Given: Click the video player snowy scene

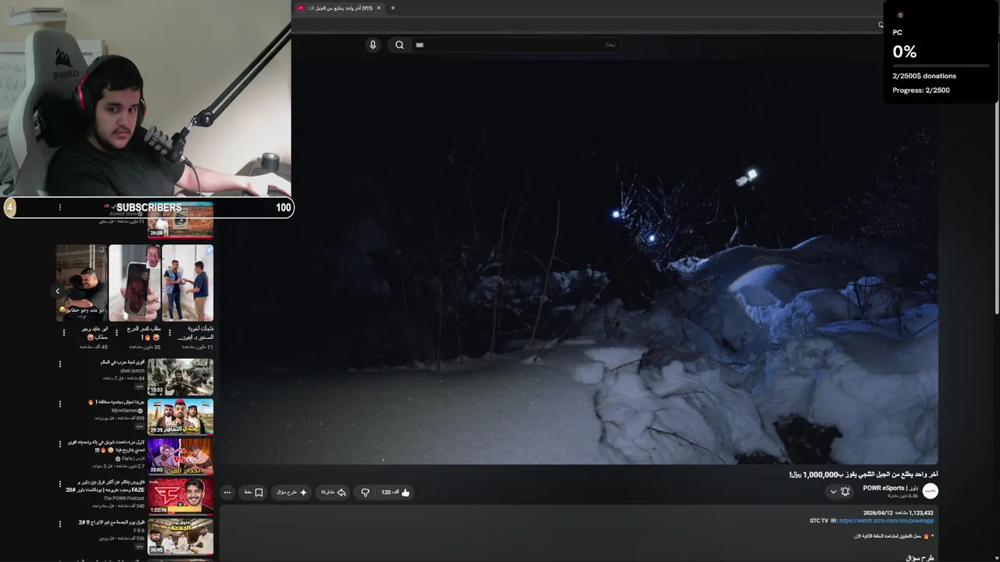Looking at the screenshot, I should (x=578, y=261).
